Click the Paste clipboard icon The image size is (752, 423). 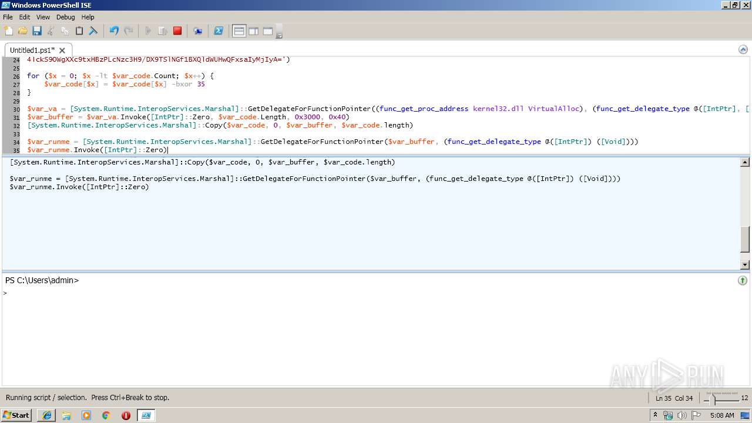click(x=79, y=31)
